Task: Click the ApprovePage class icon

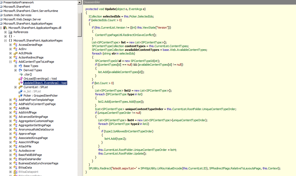Action: click(x=15, y=134)
